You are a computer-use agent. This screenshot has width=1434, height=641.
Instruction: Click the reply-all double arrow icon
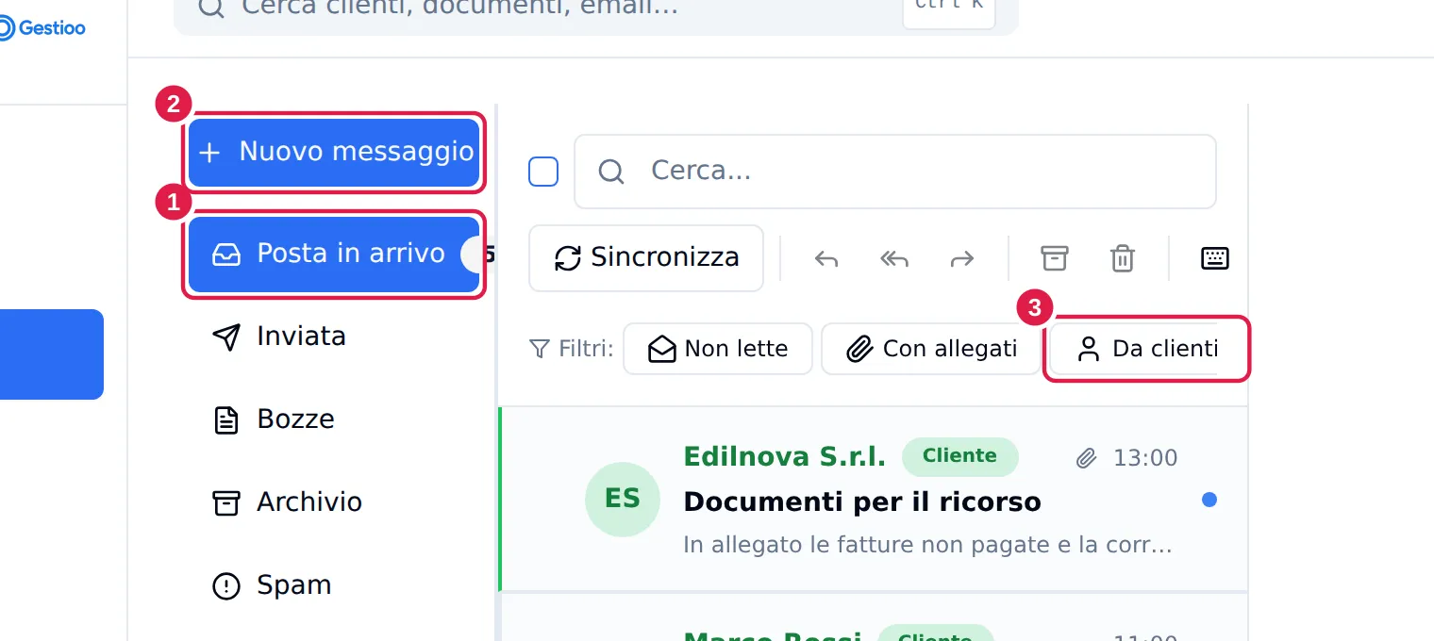tap(894, 258)
